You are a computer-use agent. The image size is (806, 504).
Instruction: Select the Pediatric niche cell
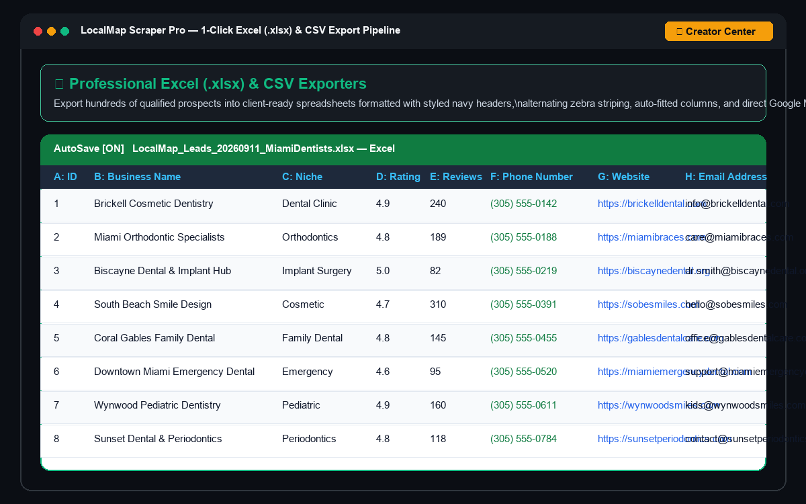tap(301, 405)
